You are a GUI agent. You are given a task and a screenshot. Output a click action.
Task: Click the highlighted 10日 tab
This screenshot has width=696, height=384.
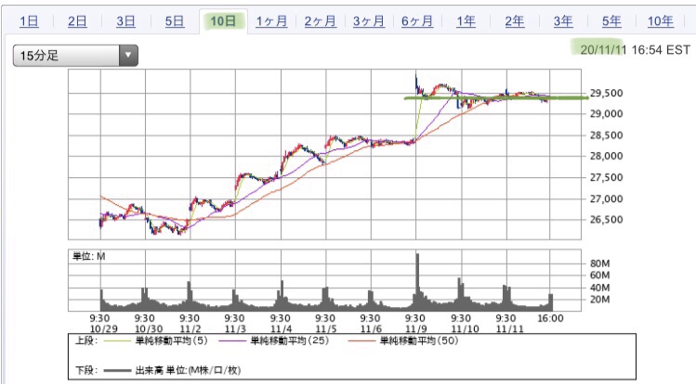[224, 21]
